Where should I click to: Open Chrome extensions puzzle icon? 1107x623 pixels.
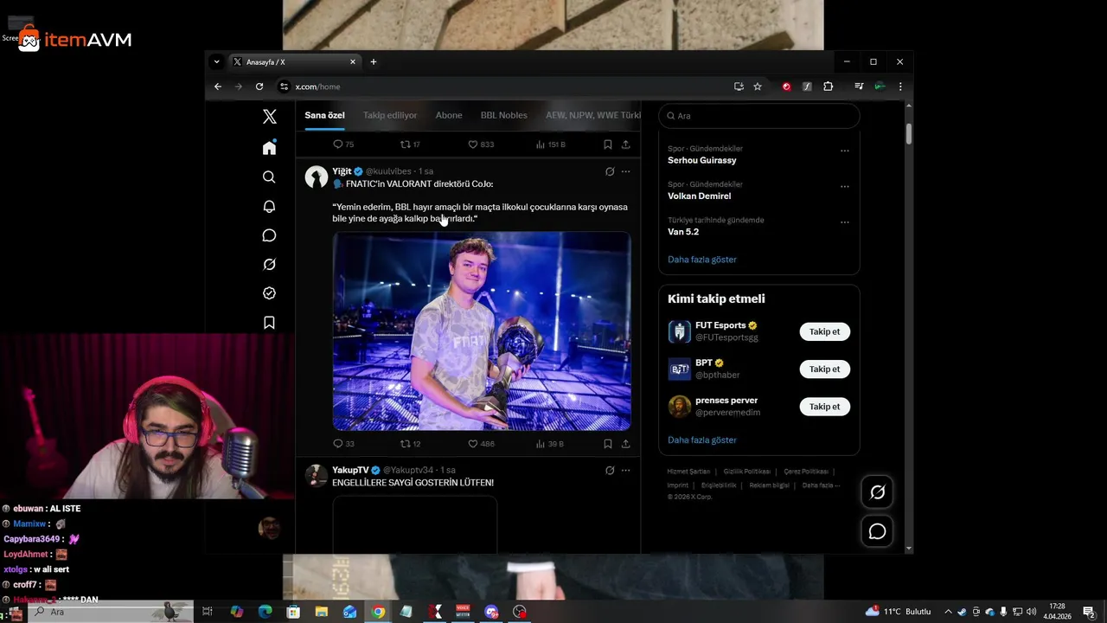point(828,87)
